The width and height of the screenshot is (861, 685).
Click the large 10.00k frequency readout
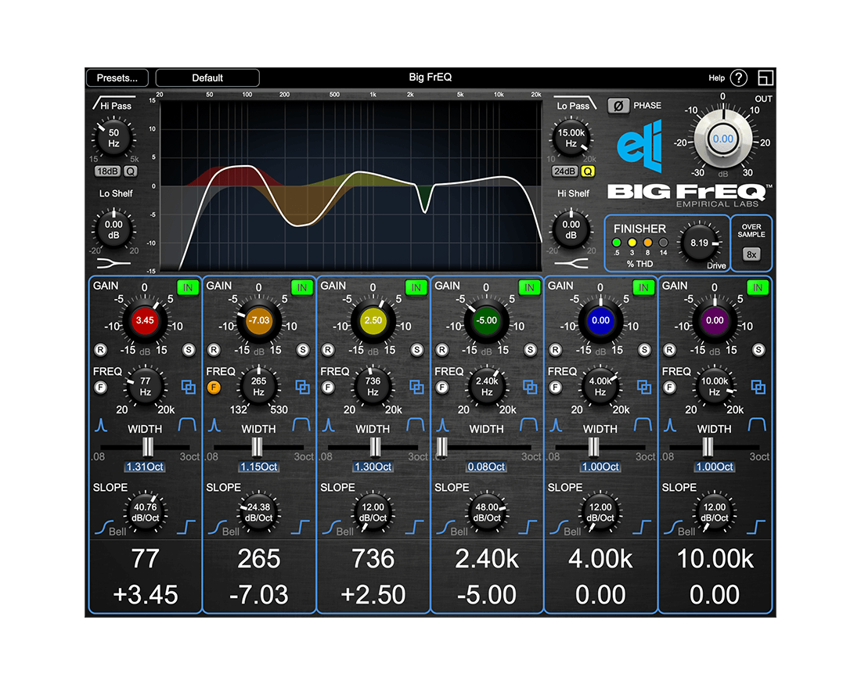715,559
